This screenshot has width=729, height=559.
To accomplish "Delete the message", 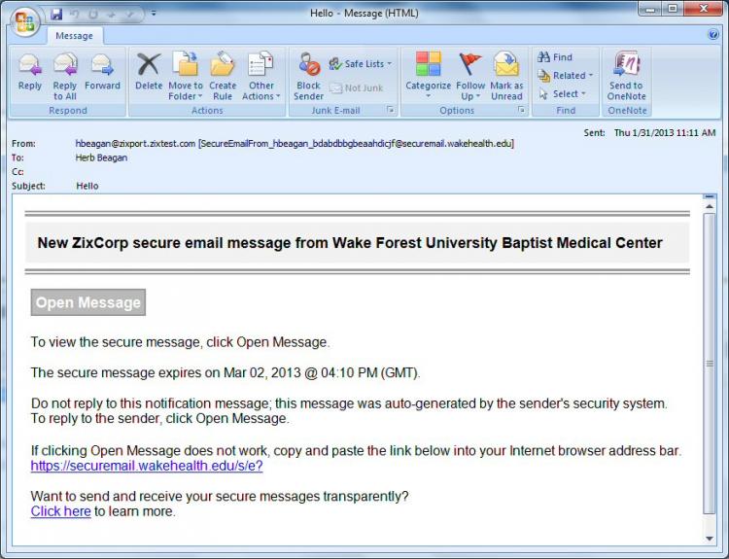I will (149, 73).
